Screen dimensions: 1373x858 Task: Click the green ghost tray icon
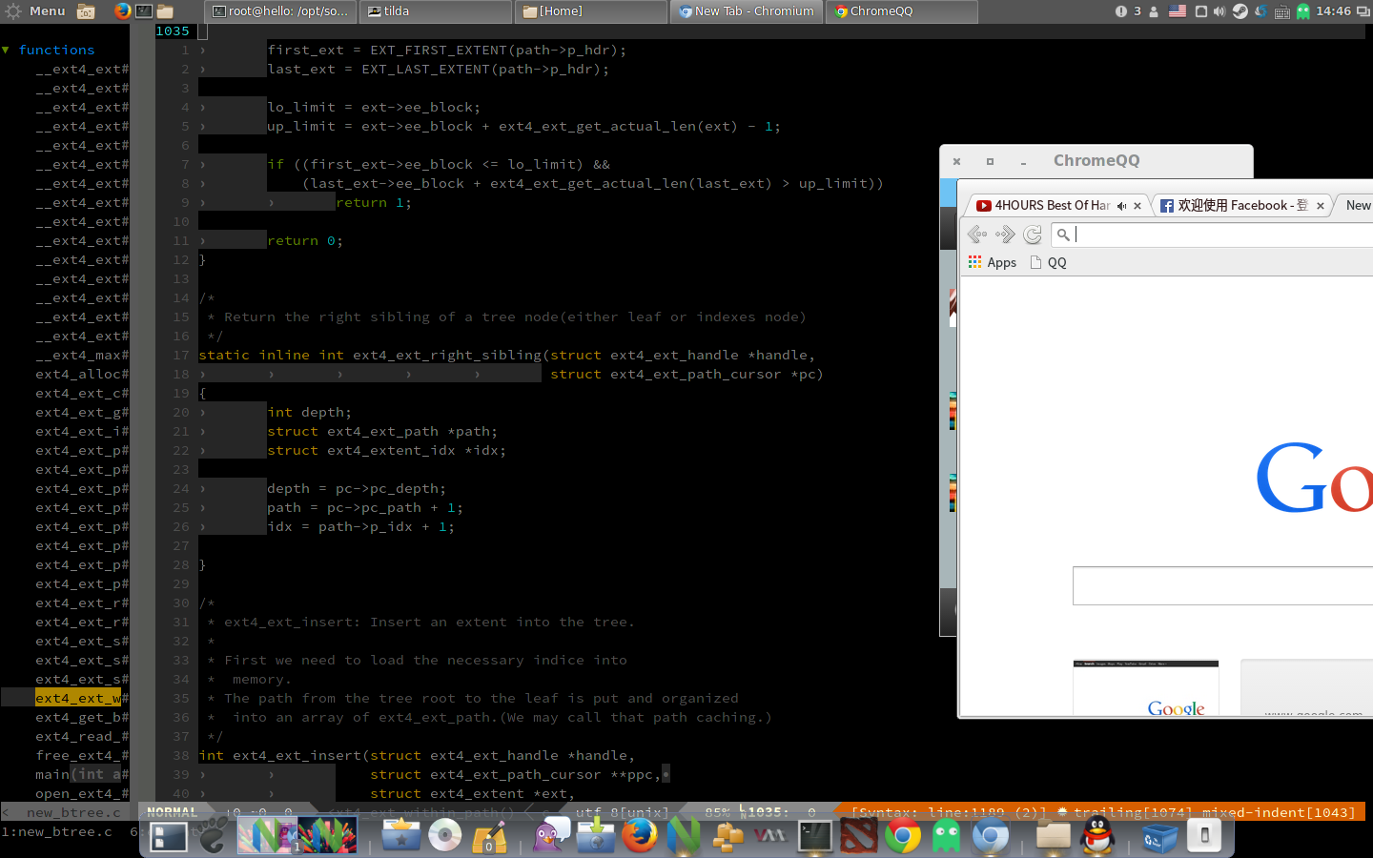coord(1303,11)
